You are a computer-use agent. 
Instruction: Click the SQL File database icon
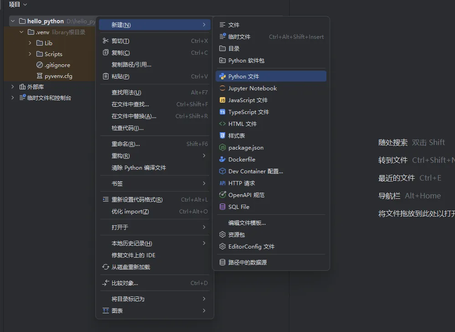coord(222,207)
